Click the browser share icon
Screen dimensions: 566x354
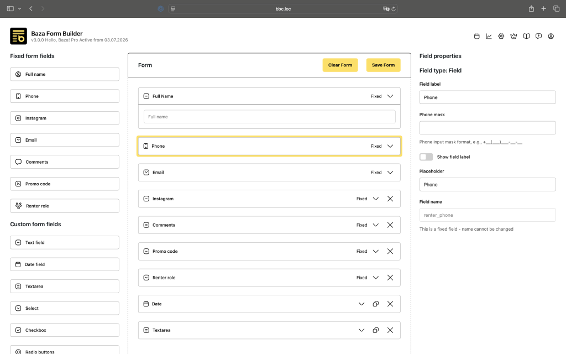pos(531,9)
